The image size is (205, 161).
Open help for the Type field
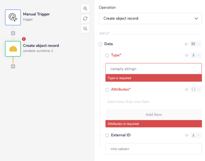187,55
